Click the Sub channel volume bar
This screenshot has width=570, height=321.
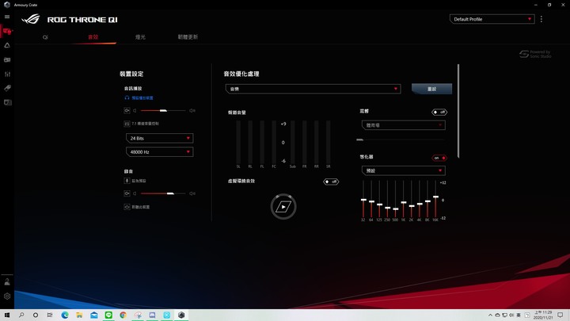[x=293, y=143]
